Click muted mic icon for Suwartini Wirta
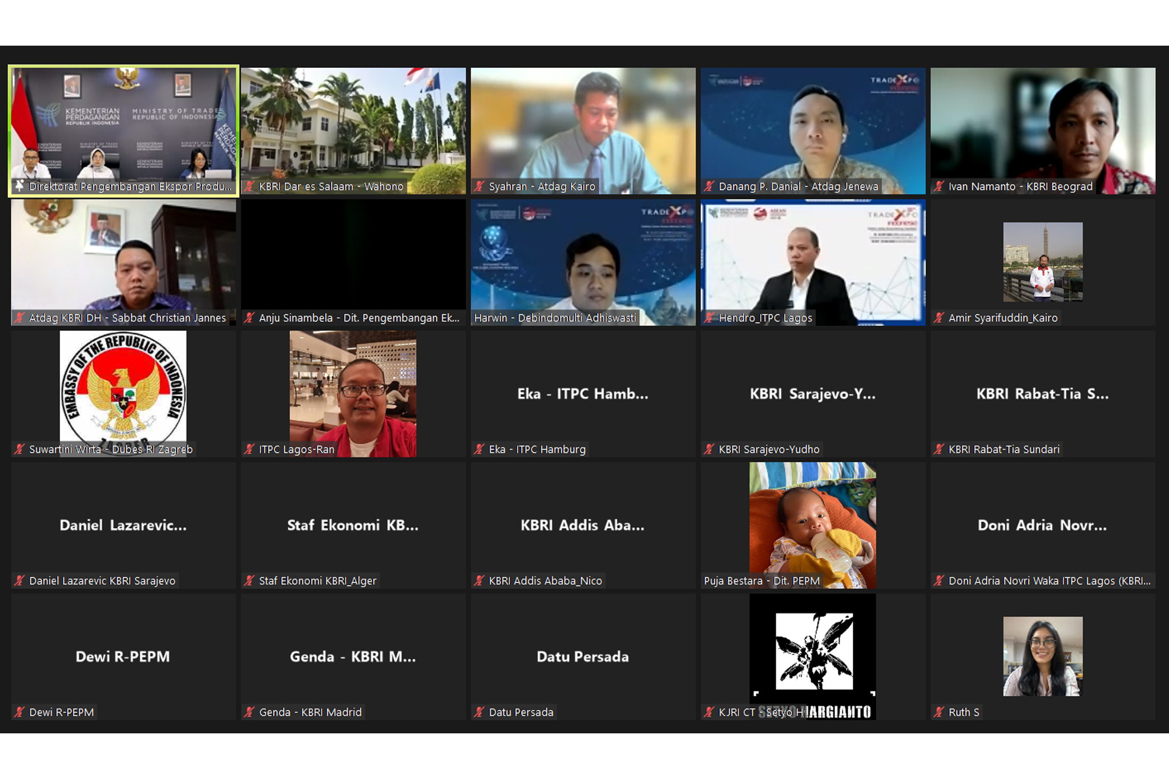This screenshot has width=1169, height=779. tap(19, 449)
